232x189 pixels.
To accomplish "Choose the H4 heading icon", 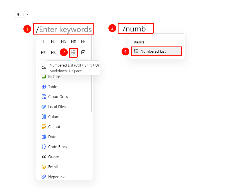I will [83, 41].
